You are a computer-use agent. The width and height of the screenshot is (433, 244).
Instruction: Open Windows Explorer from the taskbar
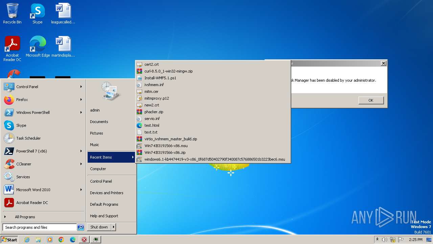tap(38, 240)
